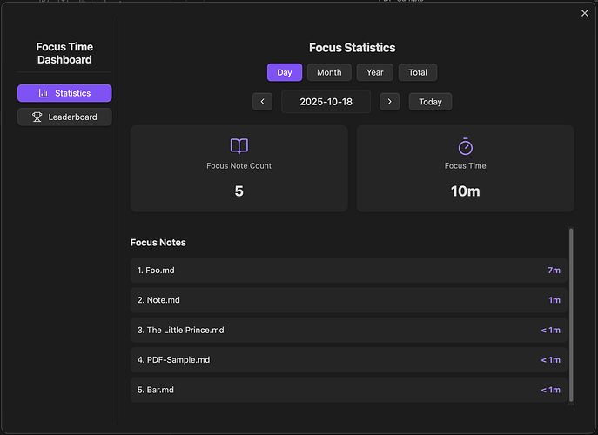Image resolution: width=598 pixels, height=435 pixels.
Task: Select The Little Prince.md note row
Action: point(348,331)
